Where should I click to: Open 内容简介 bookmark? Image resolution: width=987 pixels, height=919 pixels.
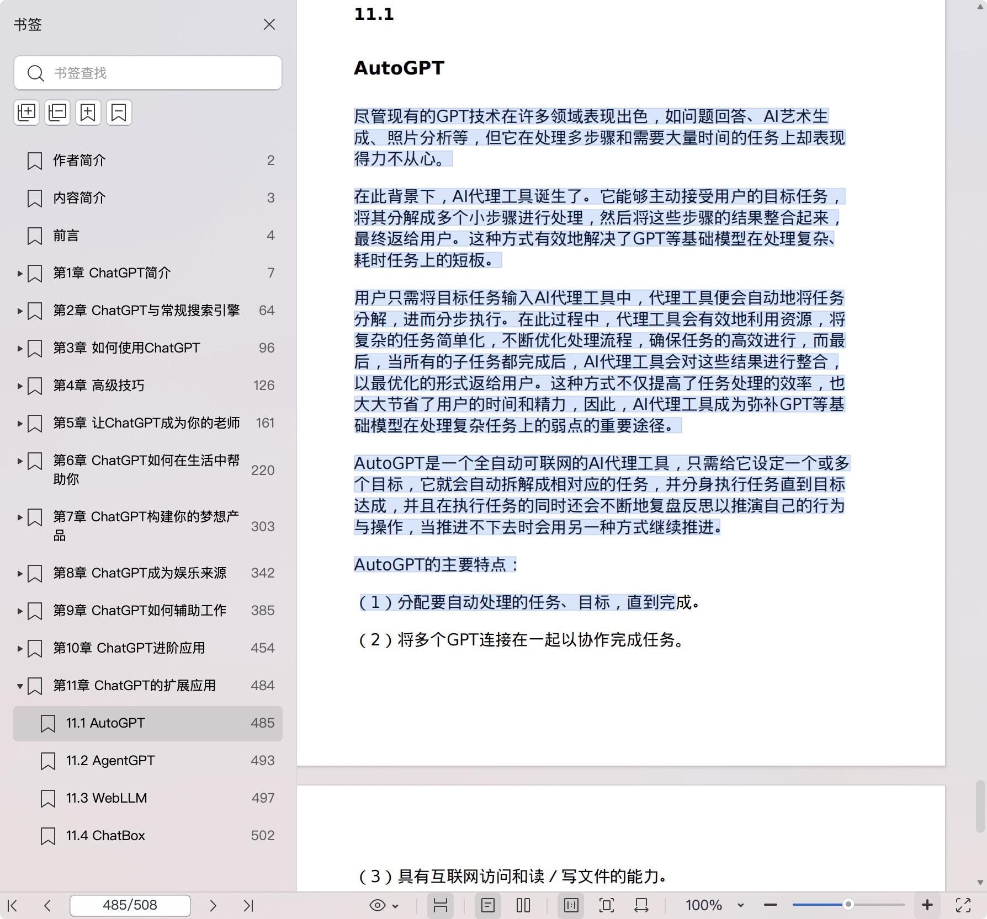point(148,198)
